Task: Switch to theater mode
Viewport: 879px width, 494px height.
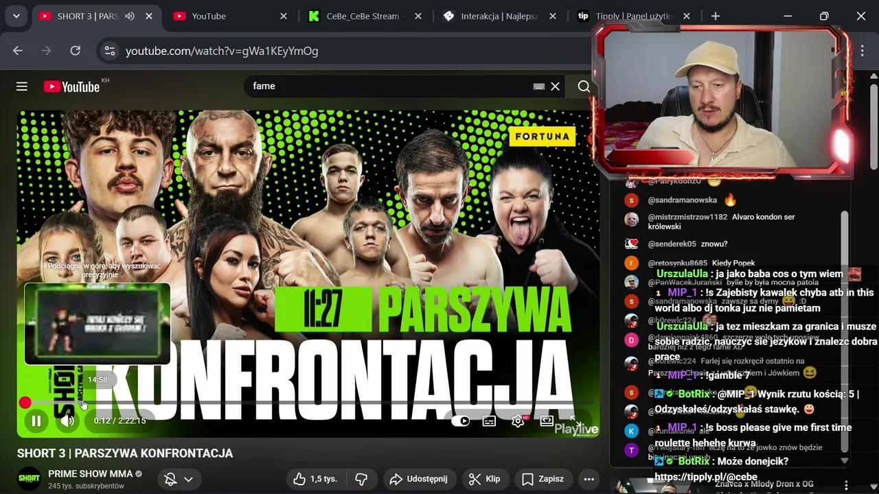Action: pyautogui.click(x=547, y=421)
